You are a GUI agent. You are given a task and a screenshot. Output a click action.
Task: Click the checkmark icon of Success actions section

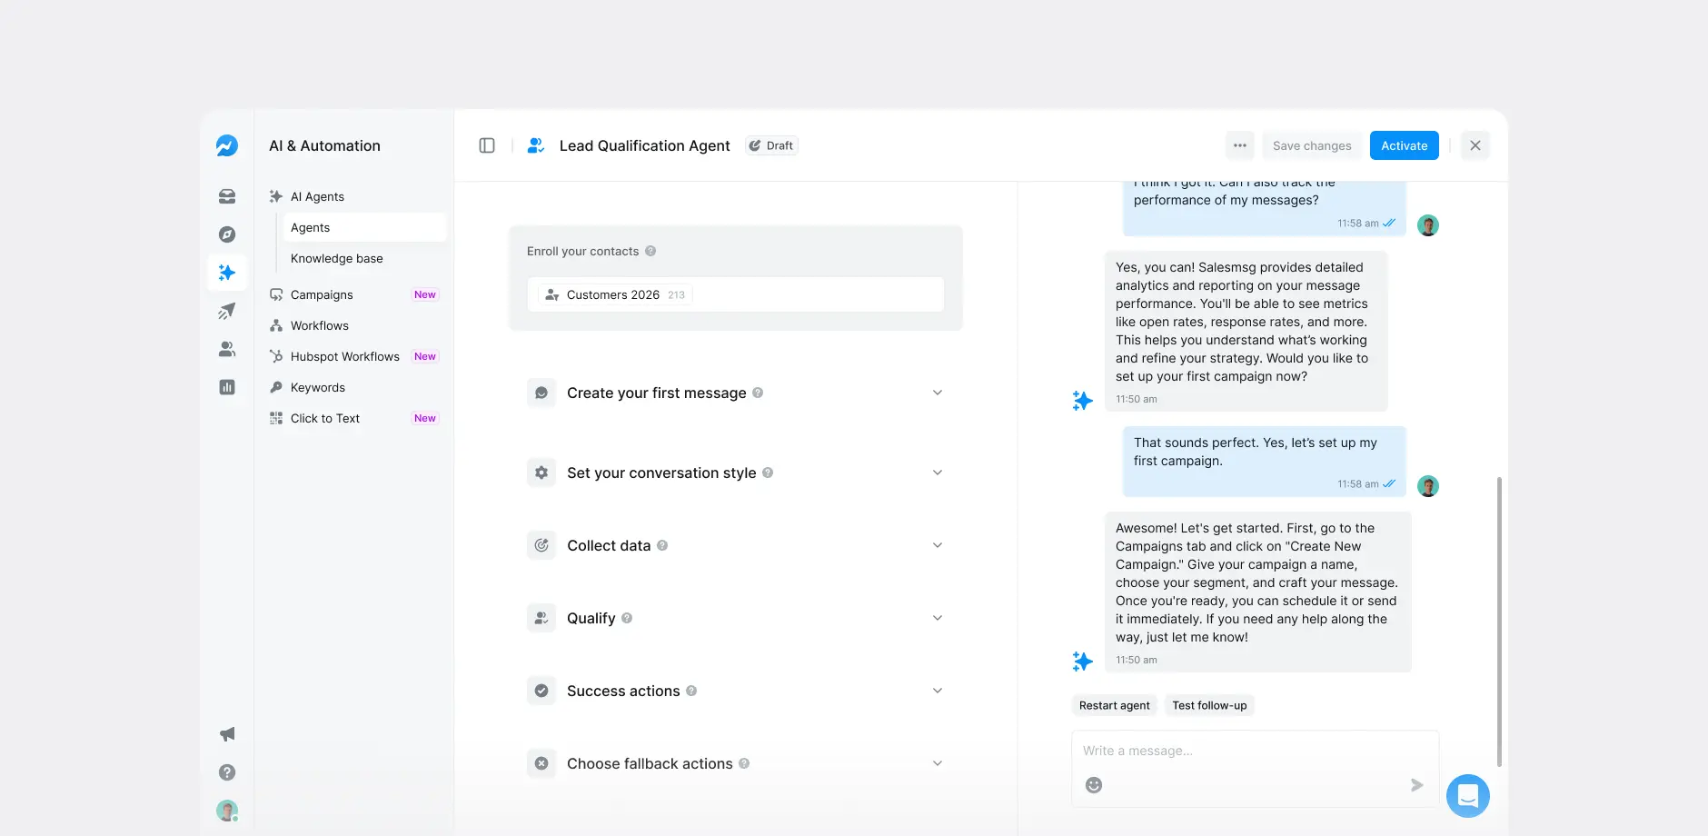click(x=541, y=691)
